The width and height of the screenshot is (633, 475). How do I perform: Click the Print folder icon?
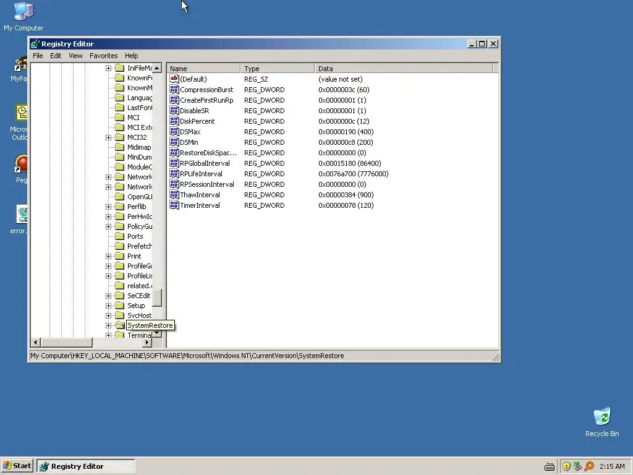119,256
